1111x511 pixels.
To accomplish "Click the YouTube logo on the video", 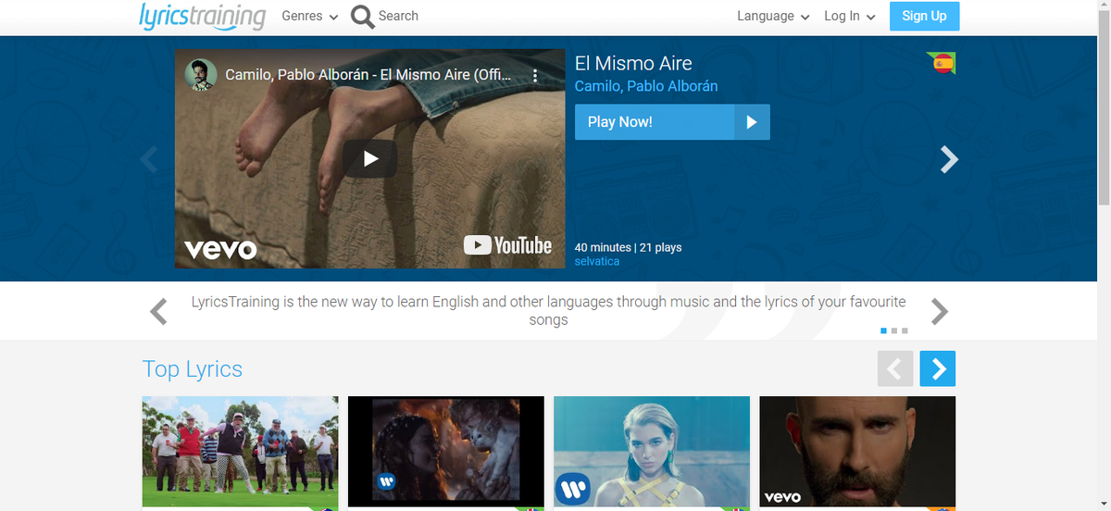I will [507, 245].
